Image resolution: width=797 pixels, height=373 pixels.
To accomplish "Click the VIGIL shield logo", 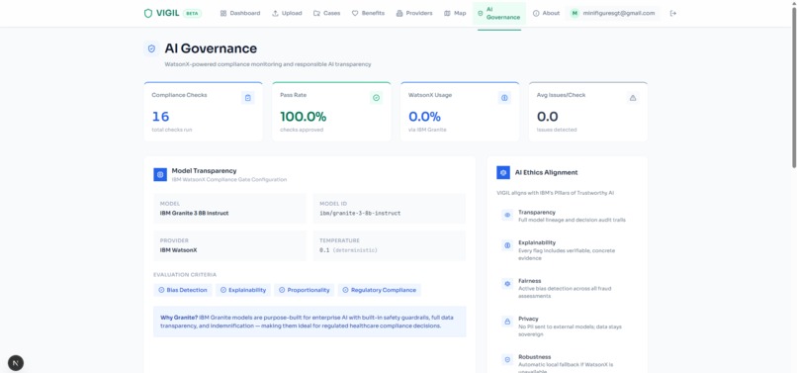I will coord(148,13).
